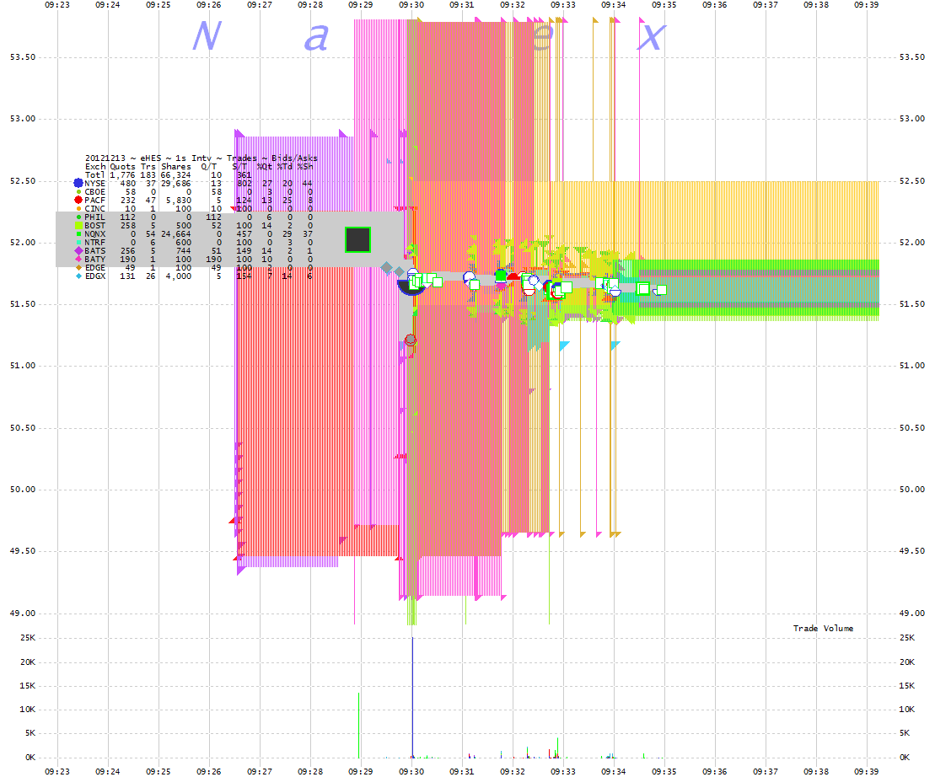Click the small CBOE legend dot
This screenshot has height=777, width=935.
[x=78, y=192]
